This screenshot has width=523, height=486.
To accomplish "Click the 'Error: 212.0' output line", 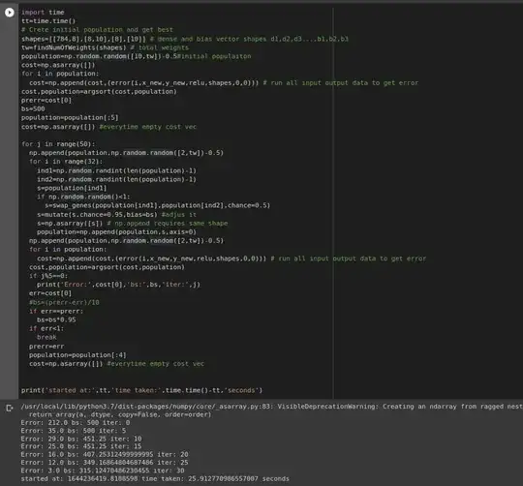I will point(76,423).
